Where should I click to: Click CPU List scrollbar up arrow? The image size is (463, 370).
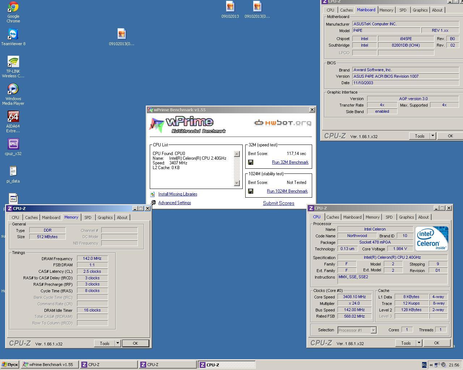pos(237,154)
